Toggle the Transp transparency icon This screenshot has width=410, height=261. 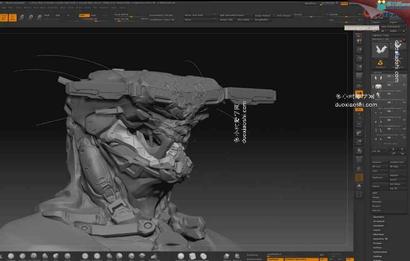pos(359,168)
